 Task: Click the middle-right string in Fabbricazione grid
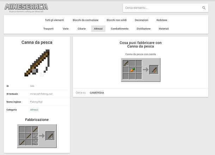click(35, 136)
